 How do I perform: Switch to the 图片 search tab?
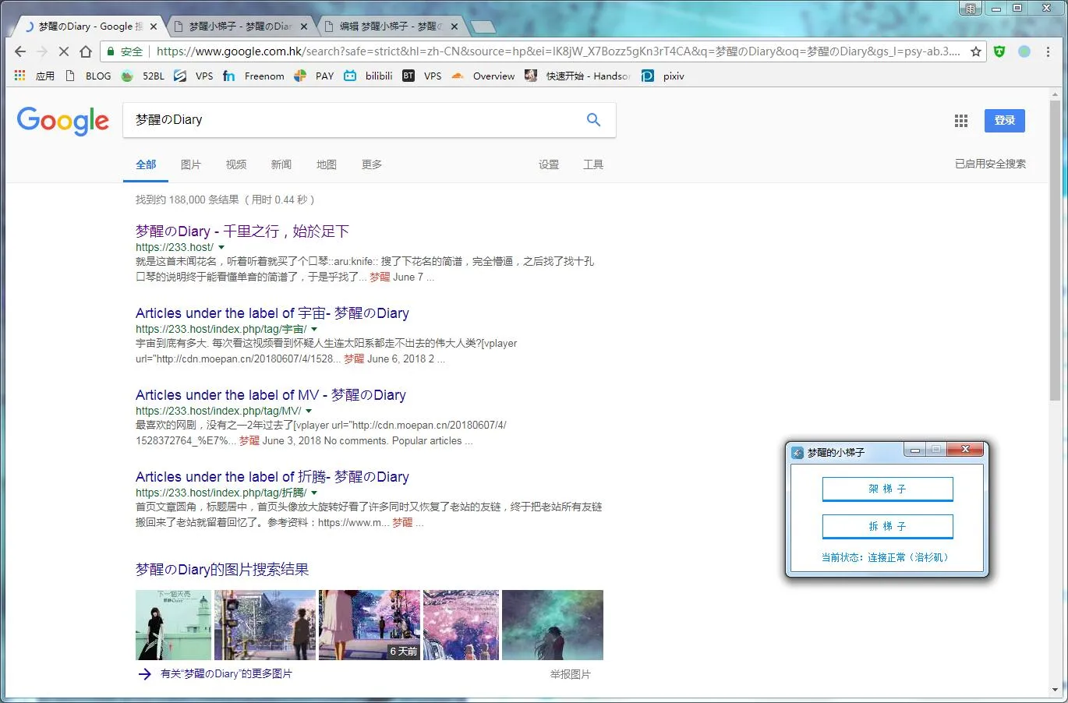[191, 164]
